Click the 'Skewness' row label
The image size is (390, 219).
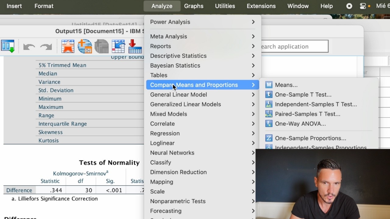(x=51, y=132)
